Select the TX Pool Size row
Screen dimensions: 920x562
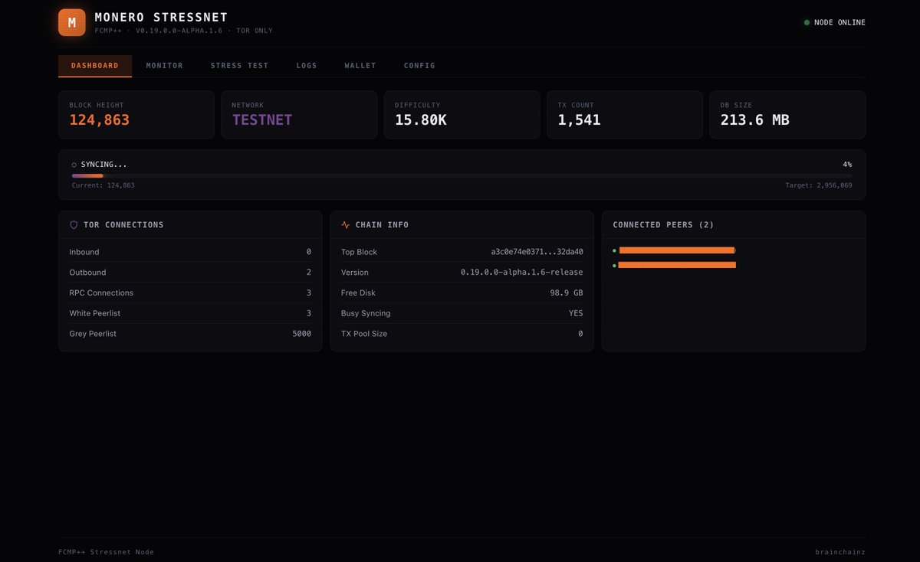[462, 334]
